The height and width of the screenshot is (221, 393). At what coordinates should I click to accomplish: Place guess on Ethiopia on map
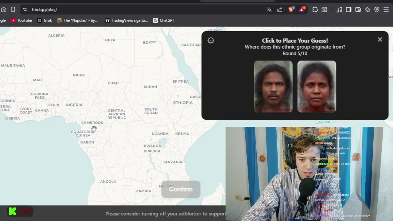[183, 103]
